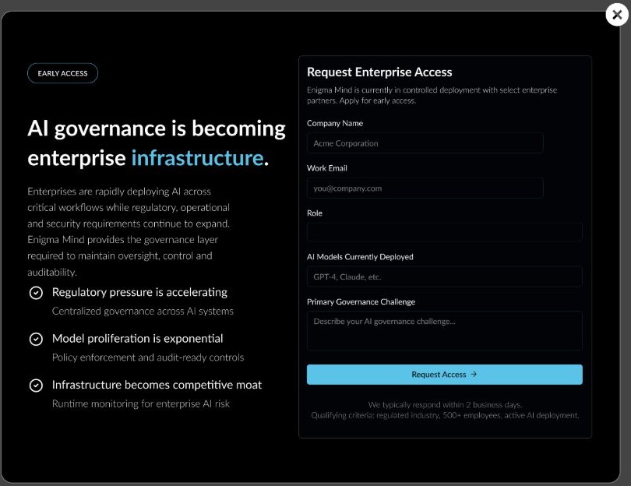Click 'Centralized governance across AI systems' text

point(143,311)
